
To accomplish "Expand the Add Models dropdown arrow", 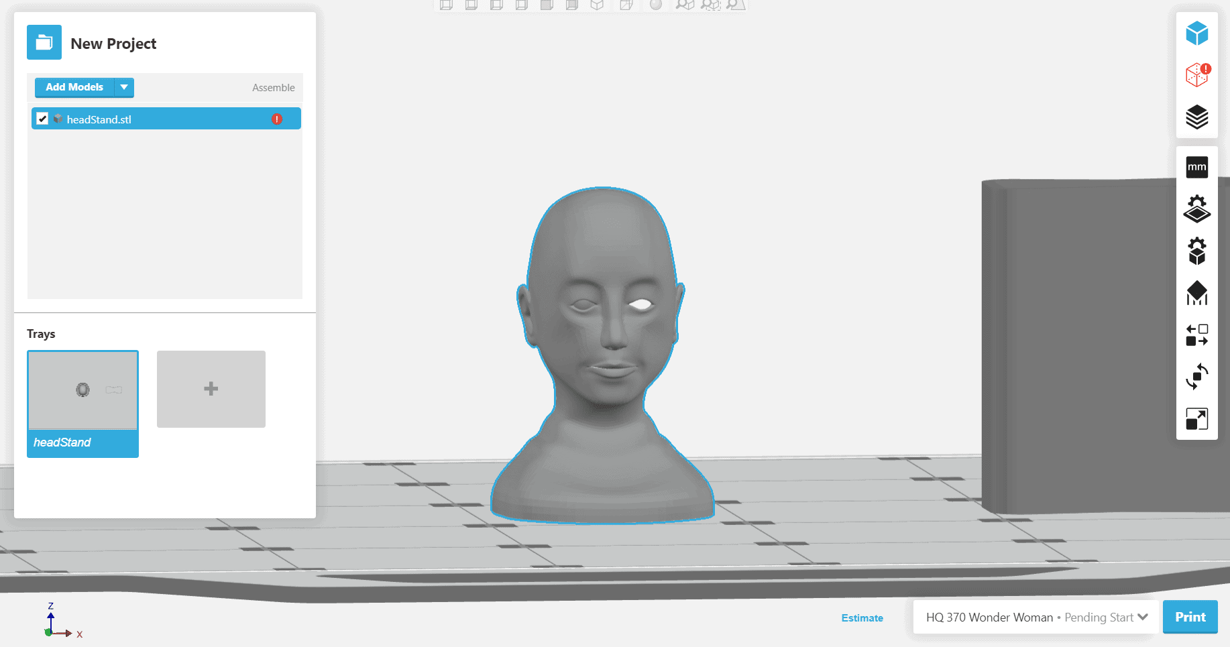I will point(124,87).
